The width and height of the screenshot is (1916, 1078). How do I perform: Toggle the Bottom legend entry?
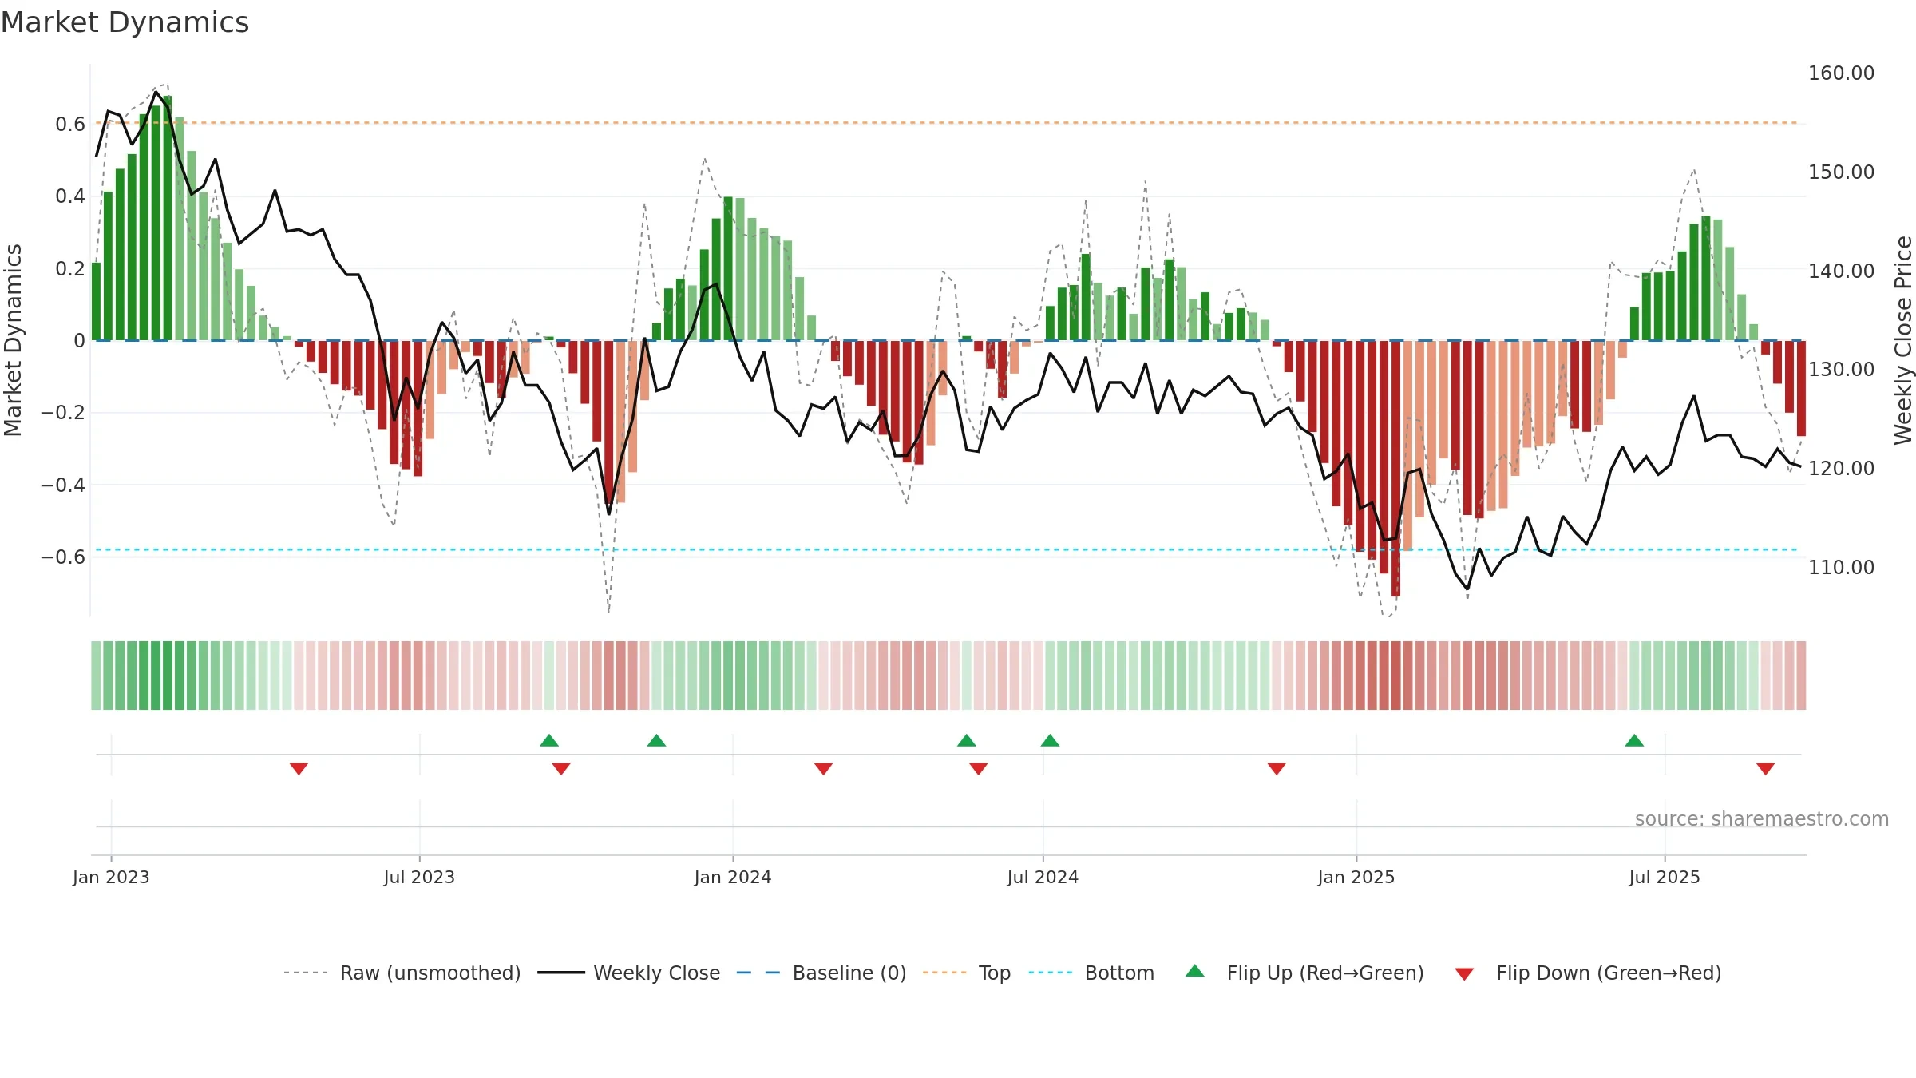(x=1091, y=973)
